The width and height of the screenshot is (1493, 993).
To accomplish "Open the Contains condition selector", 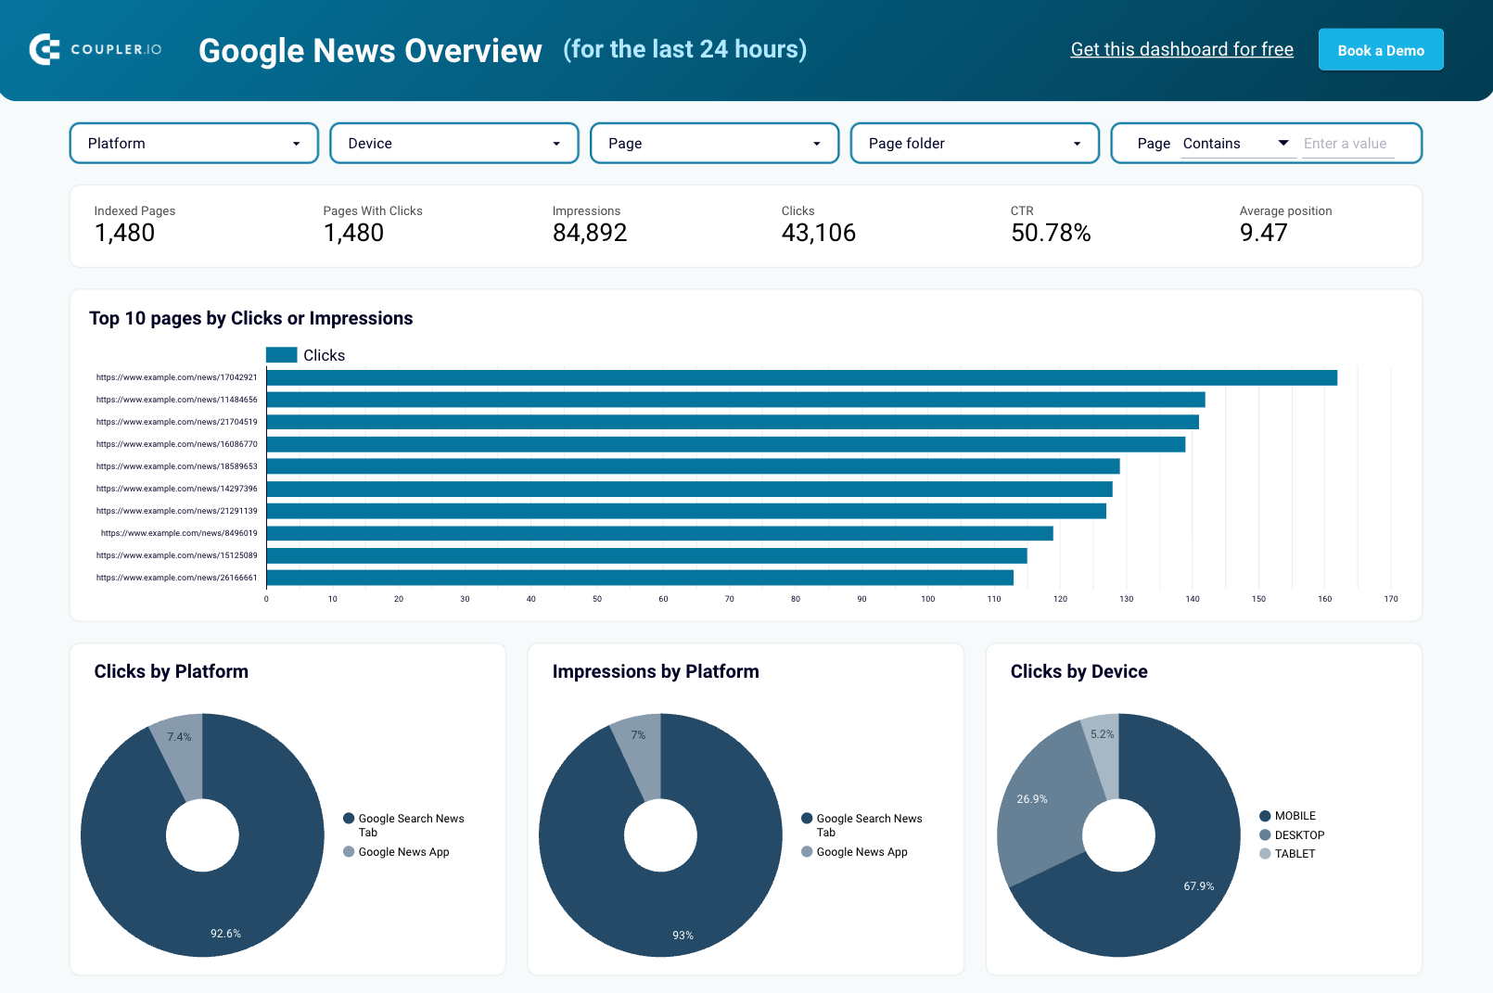I will [x=1237, y=144].
